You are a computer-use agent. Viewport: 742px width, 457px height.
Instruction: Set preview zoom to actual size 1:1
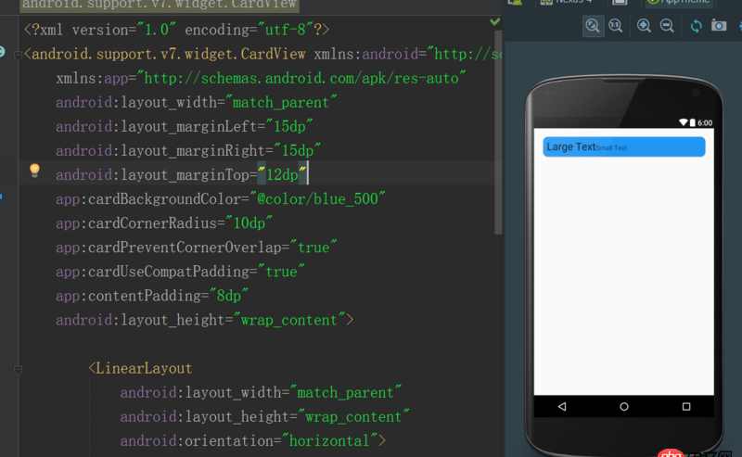(616, 26)
